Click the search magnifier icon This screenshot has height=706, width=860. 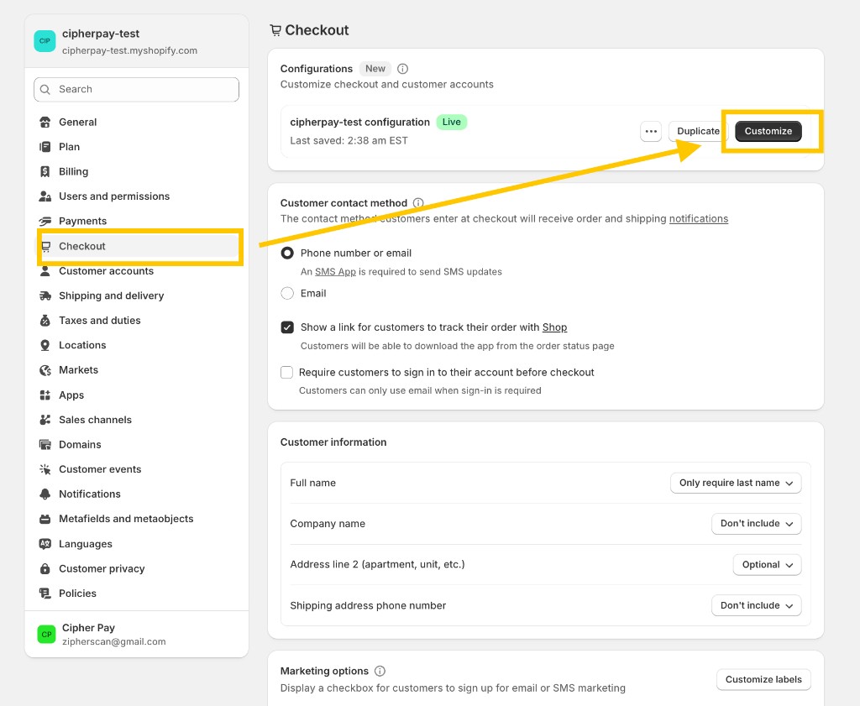(x=45, y=89)
